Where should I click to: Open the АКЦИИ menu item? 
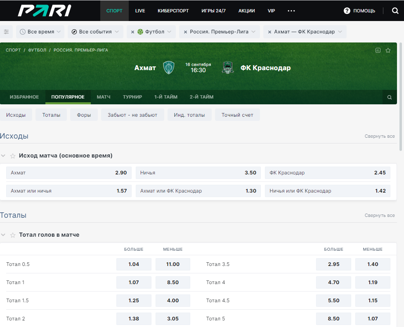[247, 11]
